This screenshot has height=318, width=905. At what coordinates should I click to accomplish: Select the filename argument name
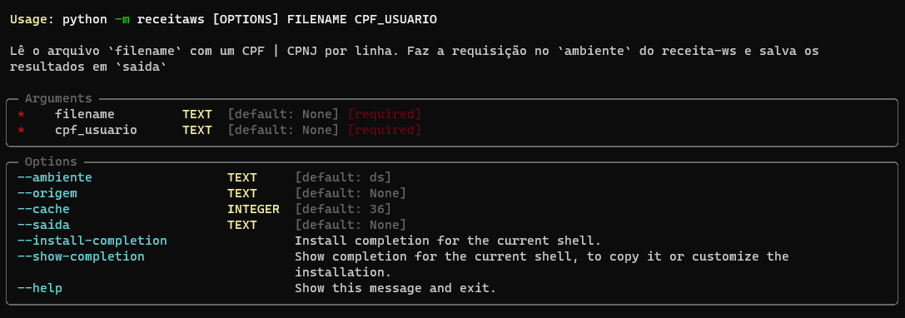coord(85,114)
